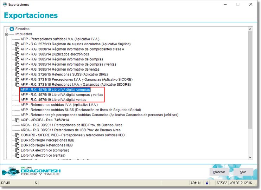Click document icon beside Retenciones SUSS (Aplicativo SIRE)
Viewport: 261px width, 190px height.
click(x=17, y=74)
